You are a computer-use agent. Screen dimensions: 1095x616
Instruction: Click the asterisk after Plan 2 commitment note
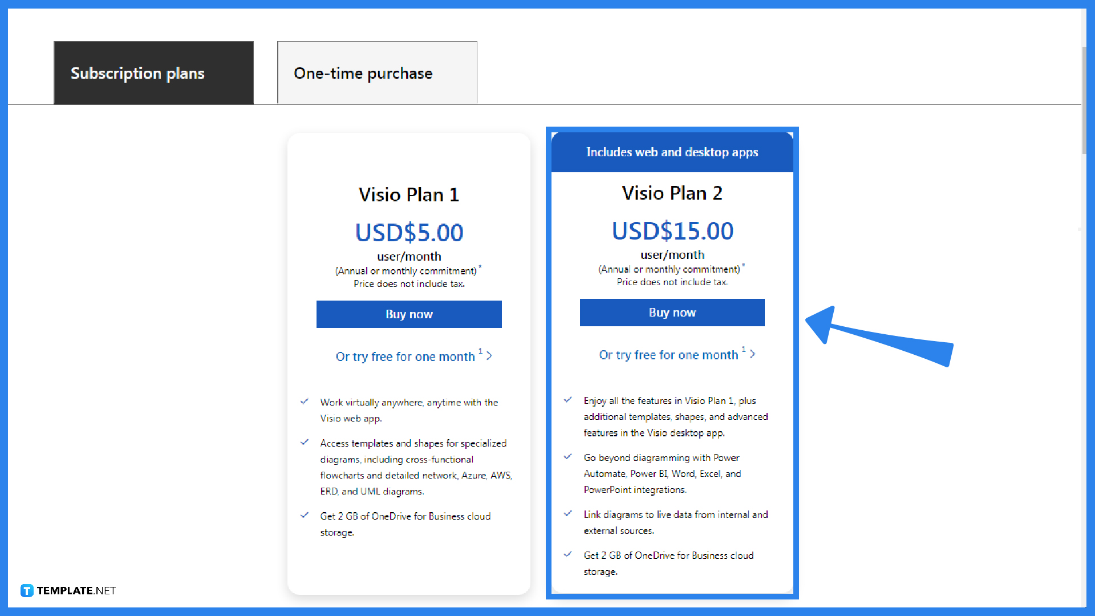pos(744,265)
